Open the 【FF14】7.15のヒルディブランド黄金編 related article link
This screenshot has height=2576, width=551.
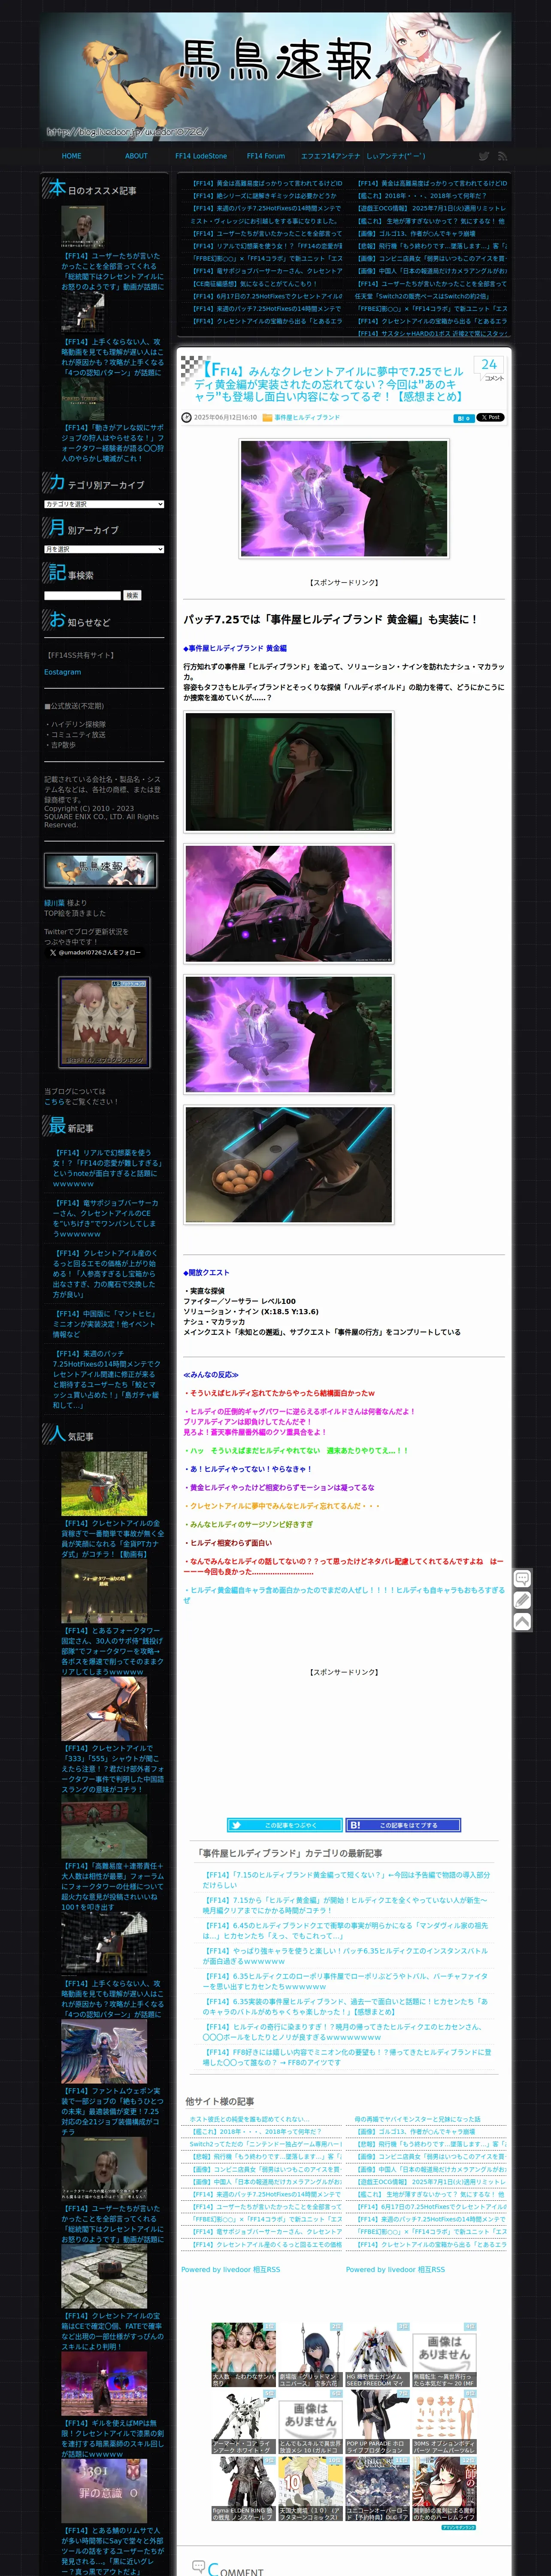point(347,1880)
